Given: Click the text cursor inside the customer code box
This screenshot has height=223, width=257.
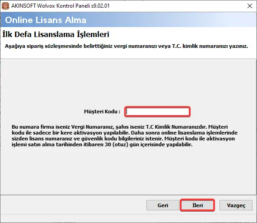Looking at the screenshot, I should pos(127,112).
